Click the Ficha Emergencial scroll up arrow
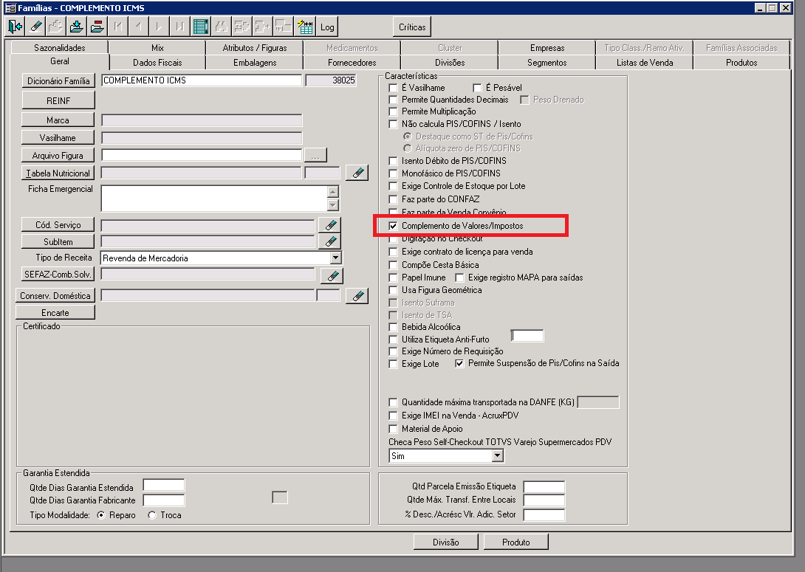The height and width of the screenshot is (572, 805). (333, 192)
